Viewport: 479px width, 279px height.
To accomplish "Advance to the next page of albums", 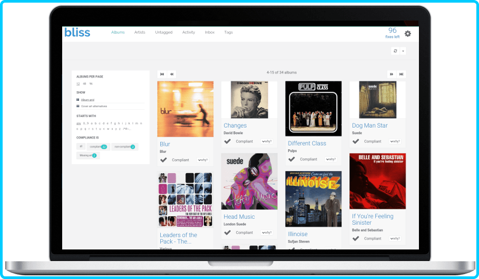I will pyautogui.click(x=392, y=74).
